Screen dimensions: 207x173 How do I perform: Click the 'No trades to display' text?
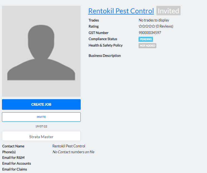click(154, 20)
